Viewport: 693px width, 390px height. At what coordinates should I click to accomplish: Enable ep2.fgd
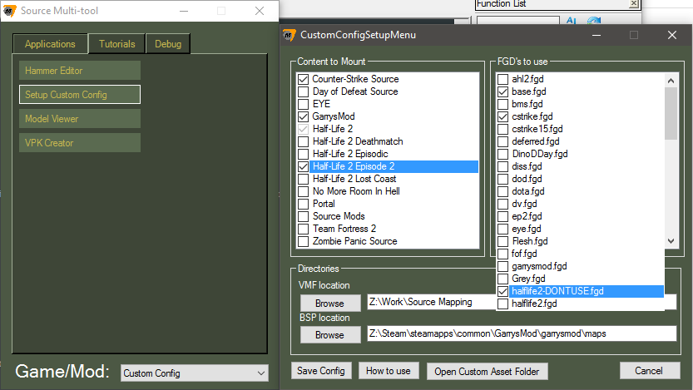coord(502,216)
